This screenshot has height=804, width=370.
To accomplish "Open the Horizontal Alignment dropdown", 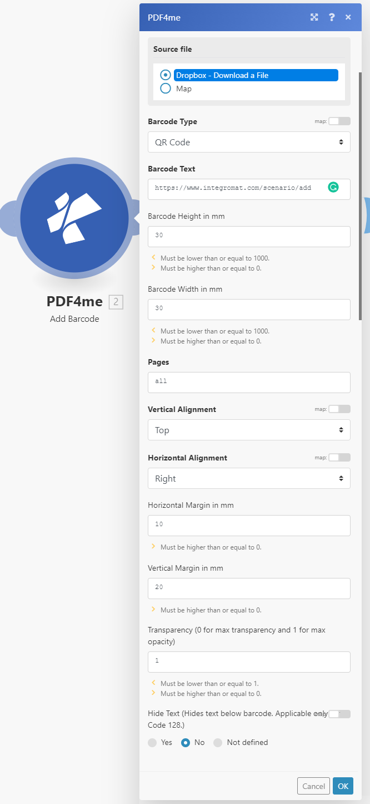I will click(249, 478).
